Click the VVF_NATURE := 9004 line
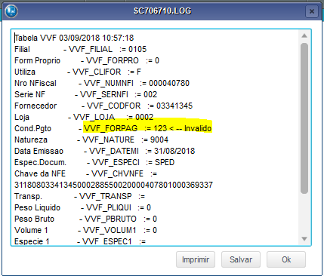Screen dimensions: 324x276 pos(91,140)
